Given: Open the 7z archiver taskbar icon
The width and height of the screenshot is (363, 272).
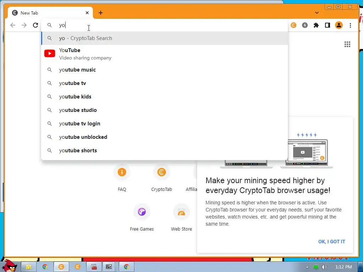Looking at the screenshot, I should (109, 267).
